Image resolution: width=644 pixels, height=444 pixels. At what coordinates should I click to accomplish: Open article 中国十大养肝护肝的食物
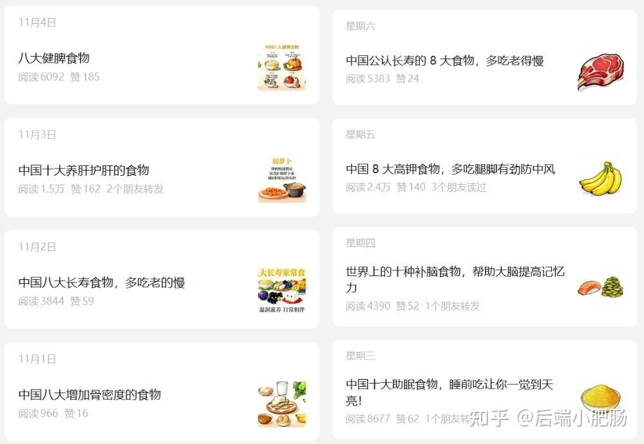click(84, 170)
